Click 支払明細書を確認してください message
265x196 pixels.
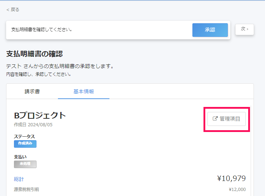pyautogui.click(x=42, y=30)
